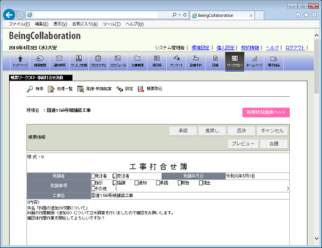Check the 通知 checkbox
Screen dimensions: 322x248
(x=137, y=183)
